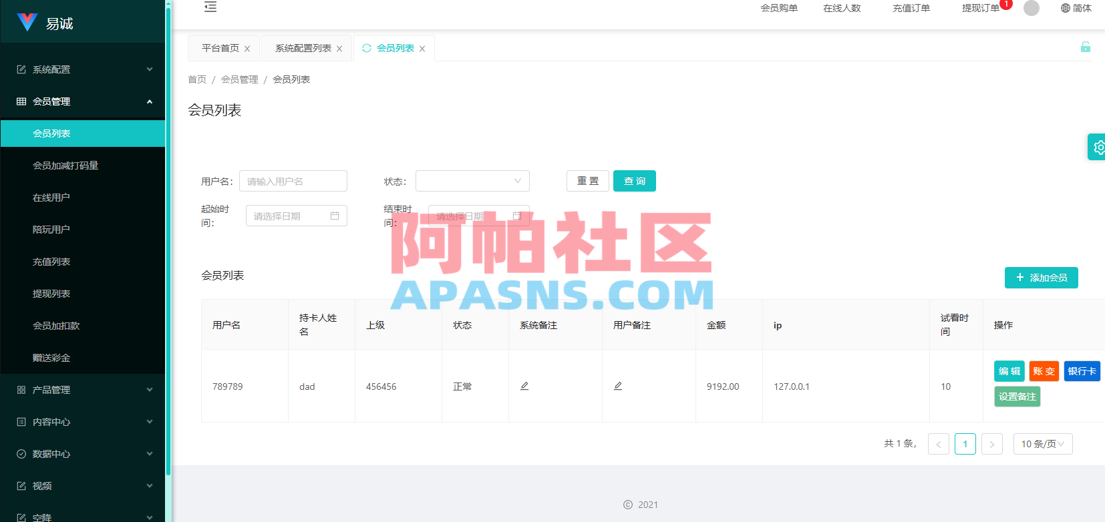Focus the 用户名 input field

(293, 181)
